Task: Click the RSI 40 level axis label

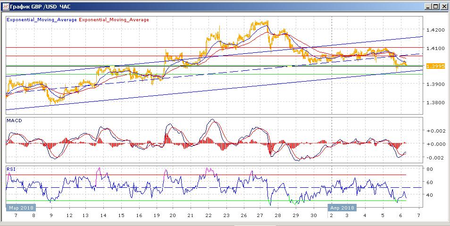Action: click(x=430, y=195)
